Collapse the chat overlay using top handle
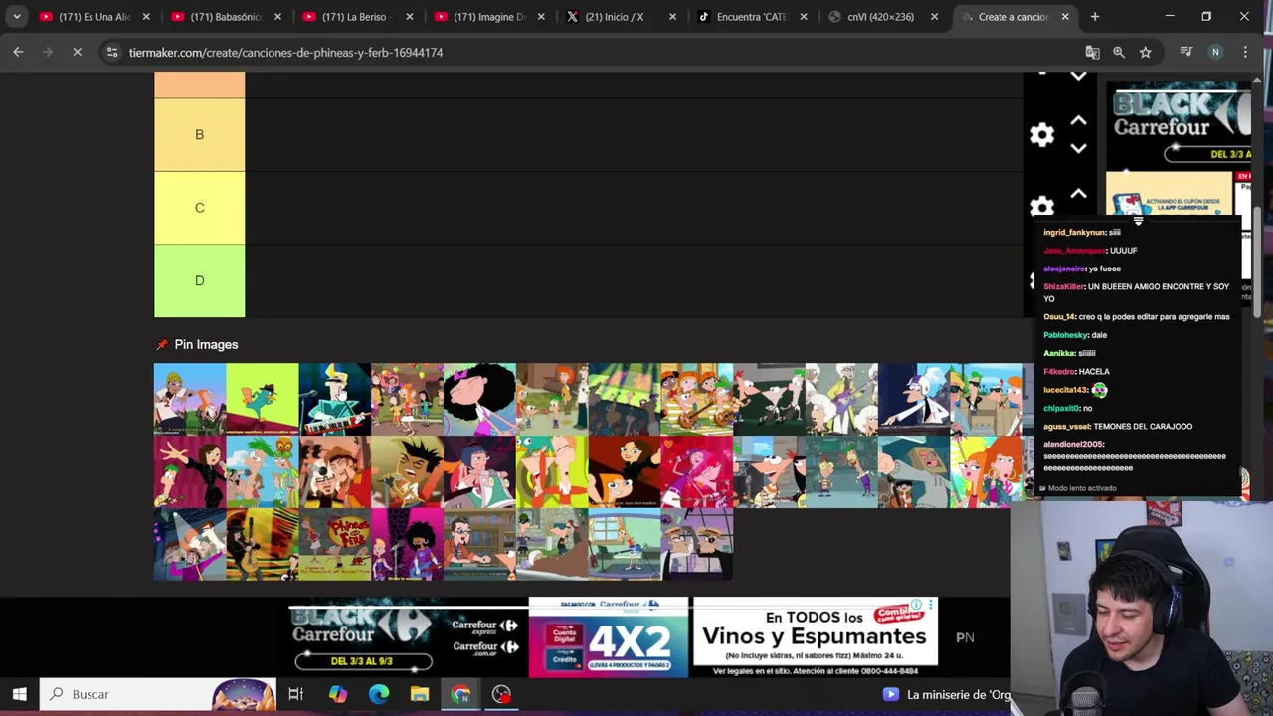 (x=1138, y=221)
